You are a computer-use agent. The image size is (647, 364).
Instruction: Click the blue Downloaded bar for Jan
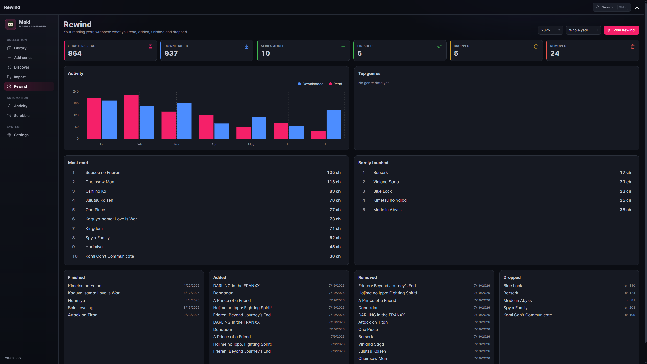click(x=109, y=120)
